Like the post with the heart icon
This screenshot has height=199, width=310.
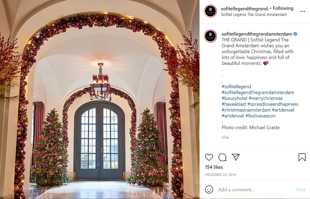209,157
